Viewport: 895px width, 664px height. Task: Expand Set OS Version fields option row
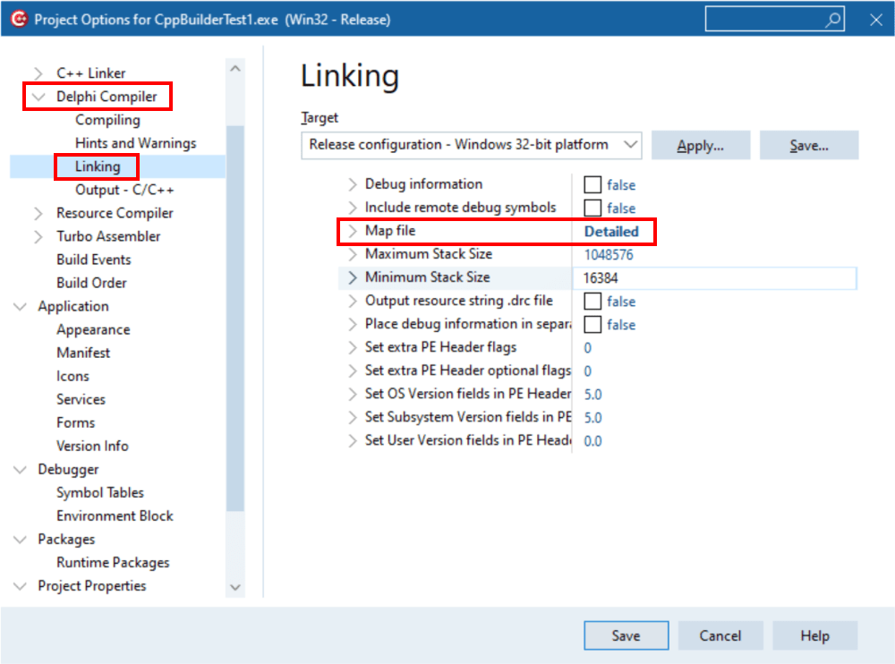pos(353,394)
